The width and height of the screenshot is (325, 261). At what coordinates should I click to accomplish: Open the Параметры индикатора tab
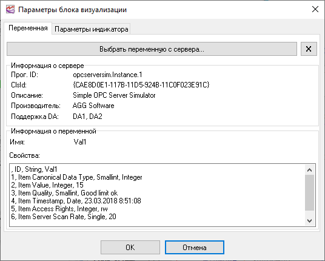point(91,29)
